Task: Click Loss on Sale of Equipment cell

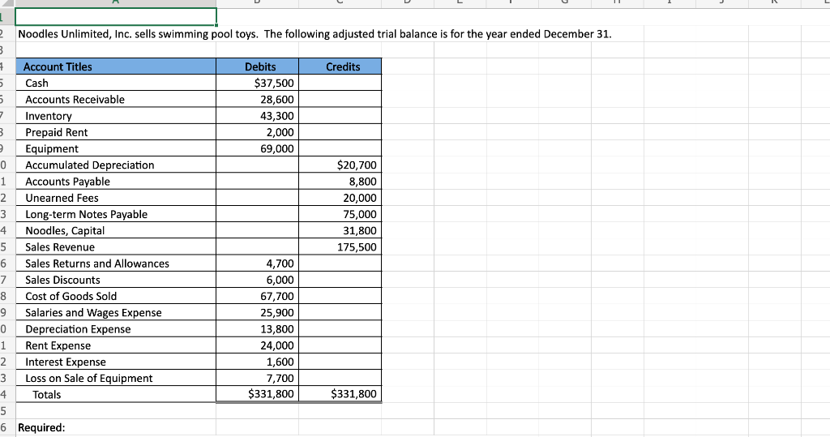Action: click(x=116, y=379)
